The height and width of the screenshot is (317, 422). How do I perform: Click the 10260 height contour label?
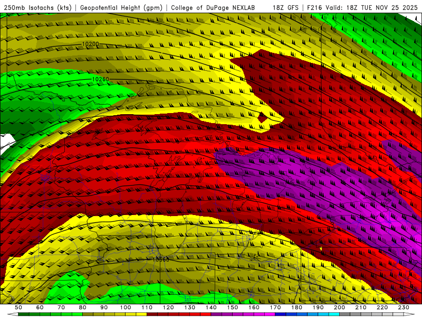101,79
